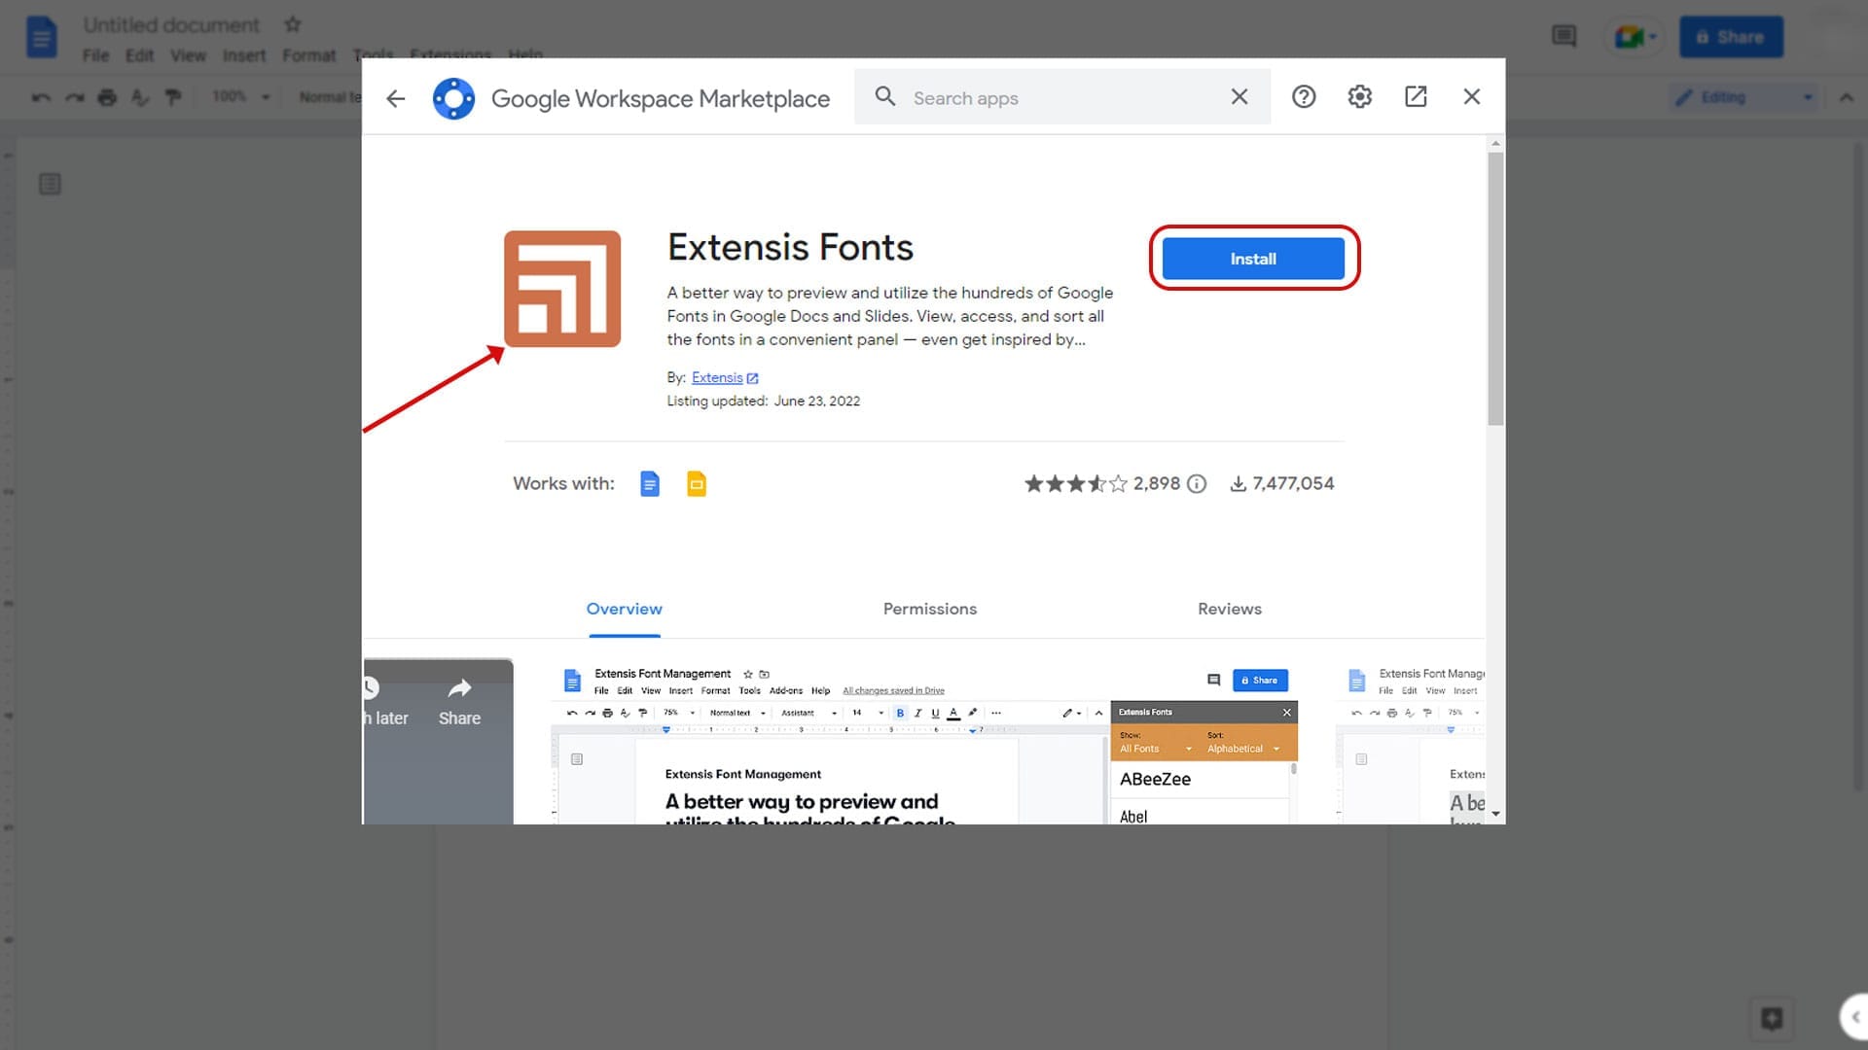
Task: Click the video Share arrow
Action: click(x=459, y=689)
